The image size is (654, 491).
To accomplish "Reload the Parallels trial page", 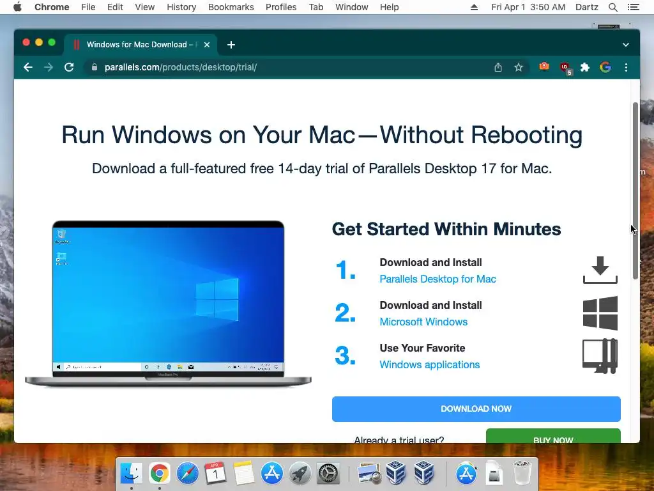I will [x=69, y=67].
